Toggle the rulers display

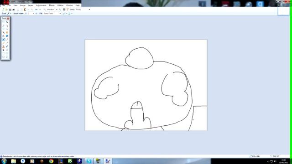68,10
